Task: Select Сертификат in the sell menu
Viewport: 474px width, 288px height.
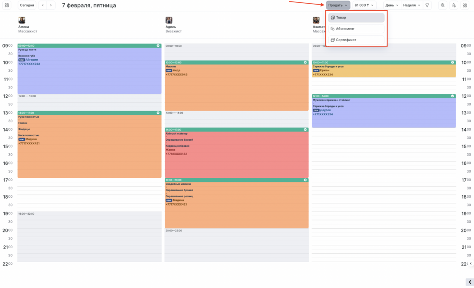Action: point(356,40)
